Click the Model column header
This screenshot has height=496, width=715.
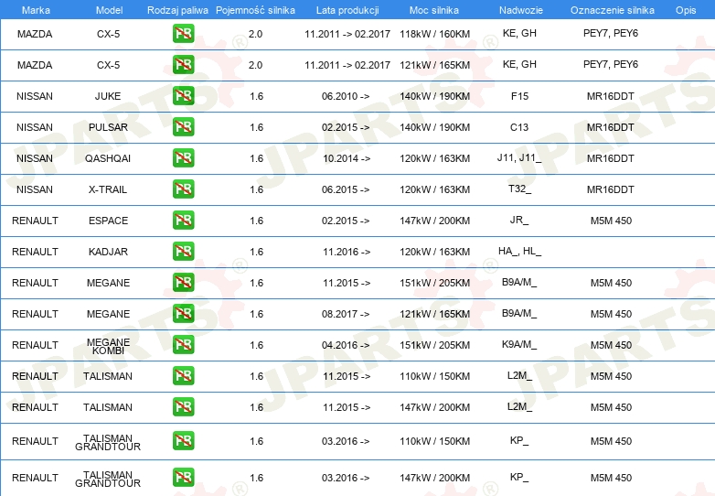click(109, 10)
